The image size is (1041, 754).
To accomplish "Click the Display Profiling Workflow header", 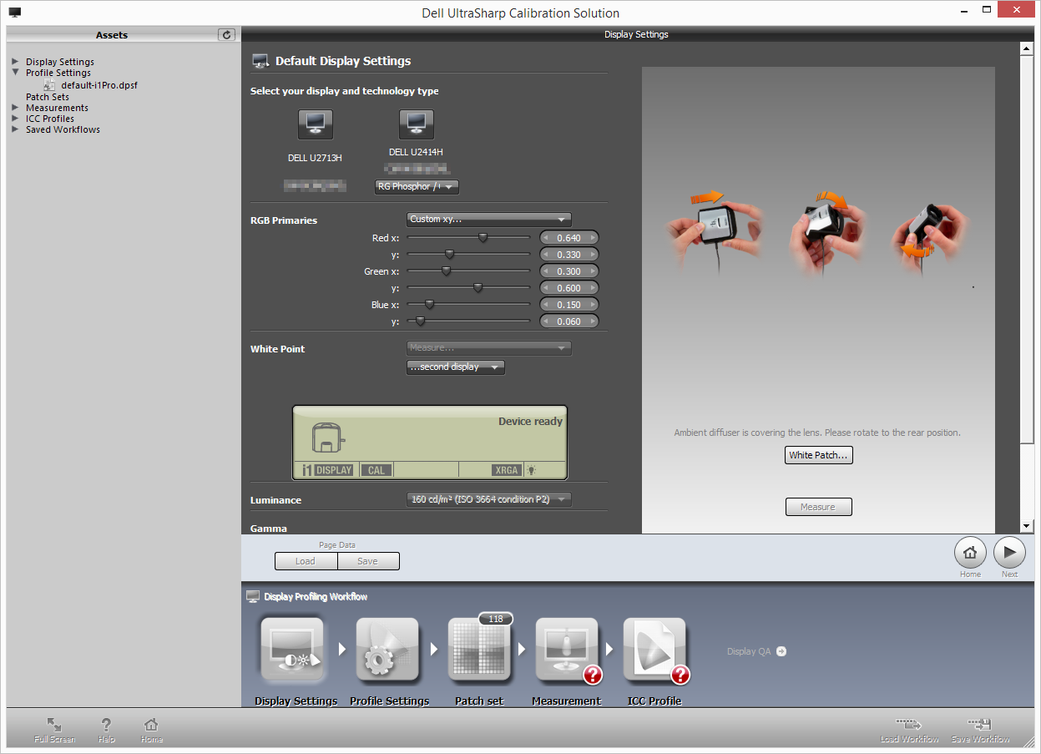I will pos(316,597).
